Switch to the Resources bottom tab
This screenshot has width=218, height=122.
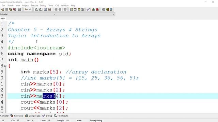[x=17, y=116]
